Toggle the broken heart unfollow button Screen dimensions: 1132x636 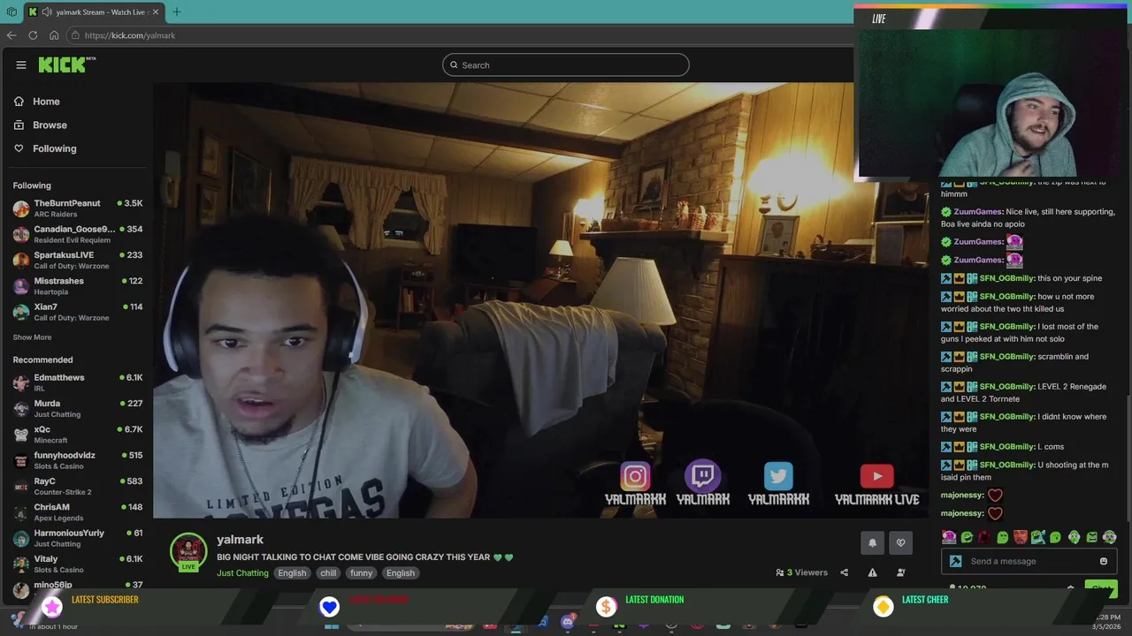[x=900, y=543]
